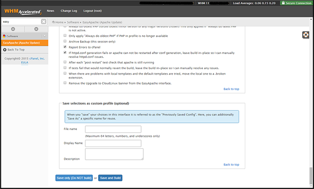Open the News menu item

coord(50,11)
